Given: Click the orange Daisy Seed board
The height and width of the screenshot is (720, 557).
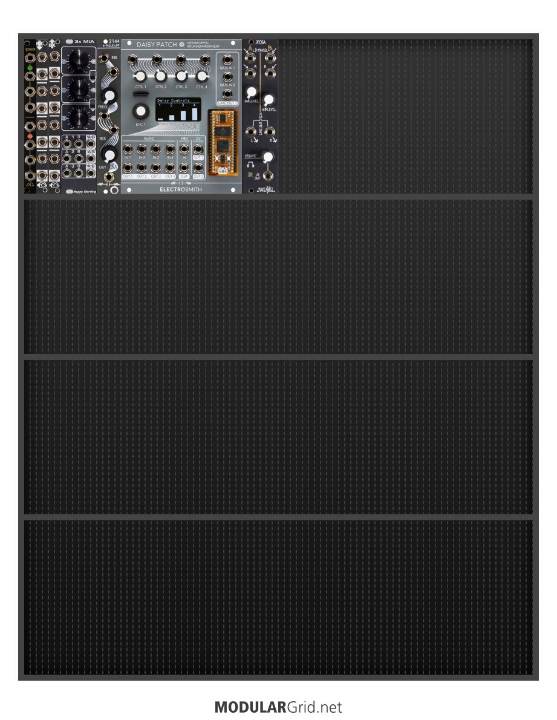Looking at the screenshot, I should (x=223, y=142).
